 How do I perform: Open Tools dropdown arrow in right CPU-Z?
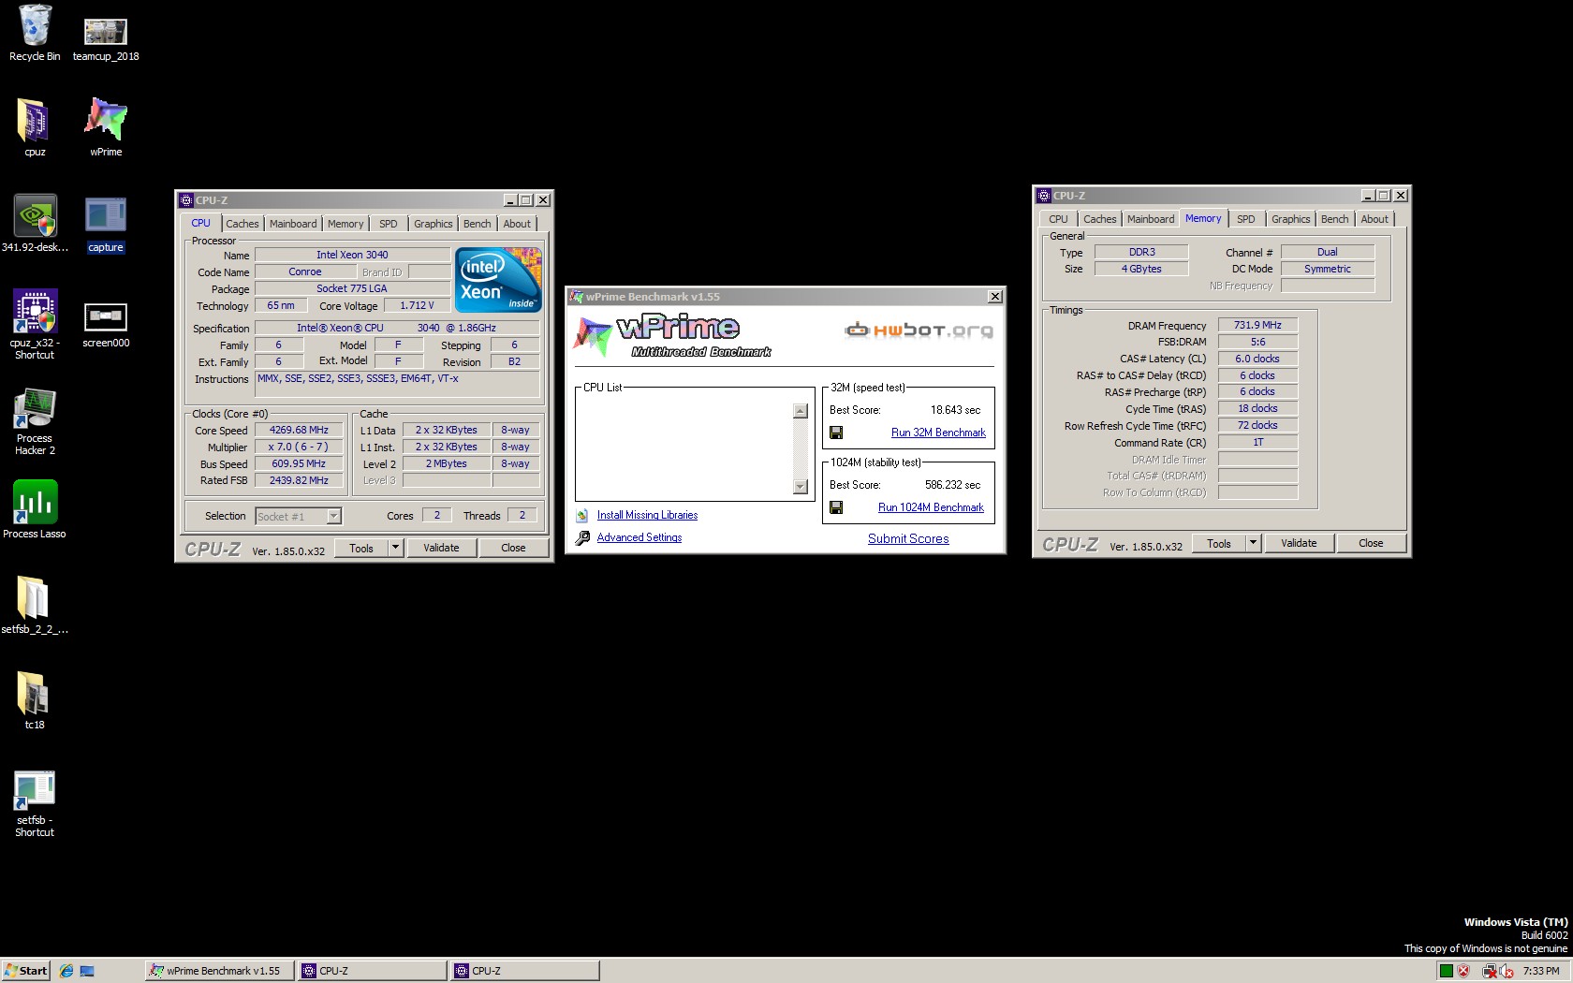point(1253,543)
